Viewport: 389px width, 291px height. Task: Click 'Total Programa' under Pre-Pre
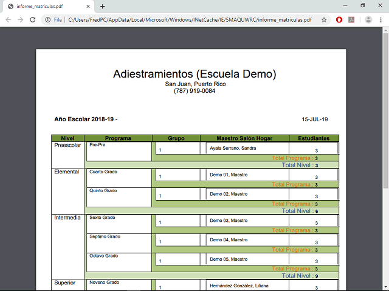(295, 158)
